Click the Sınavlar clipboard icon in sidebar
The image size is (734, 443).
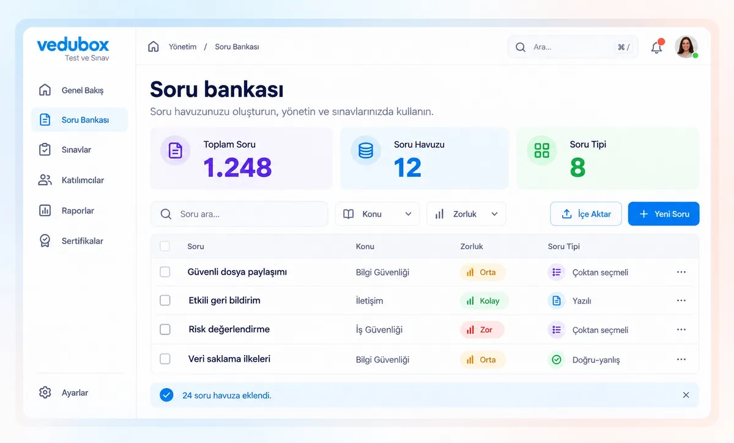(x=45, y=150)
